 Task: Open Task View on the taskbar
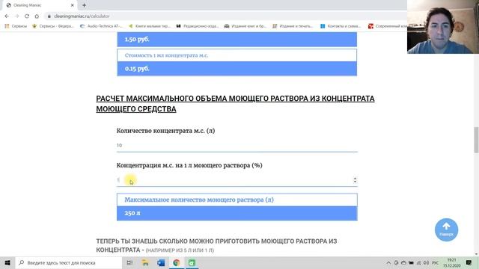129,262
